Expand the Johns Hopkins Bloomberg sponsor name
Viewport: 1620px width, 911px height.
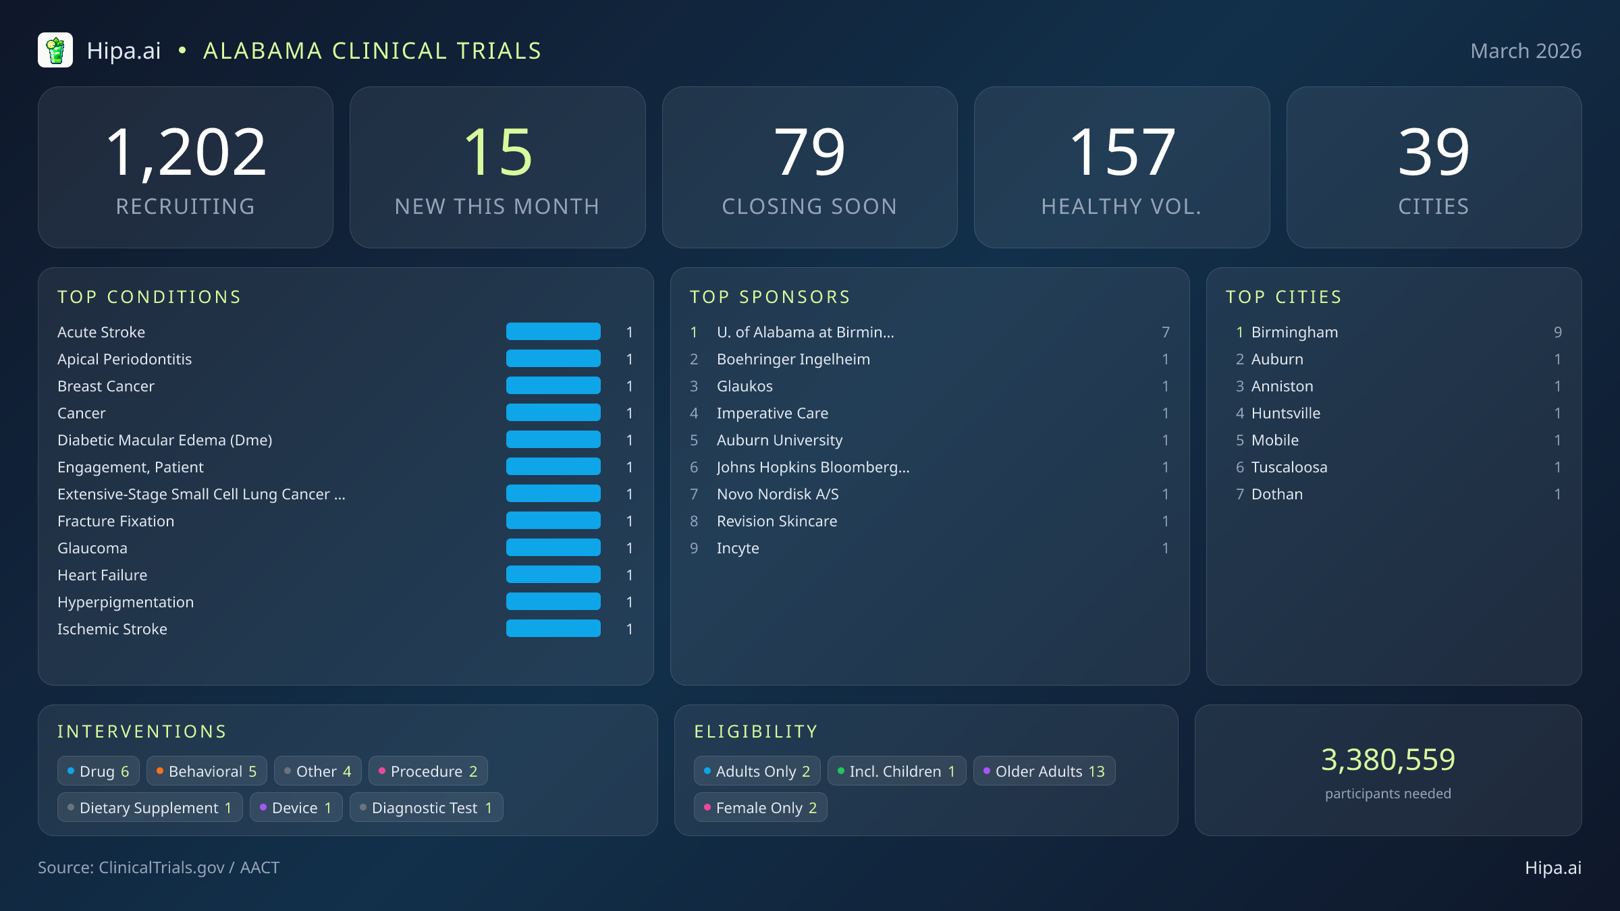tap(813, 467)
